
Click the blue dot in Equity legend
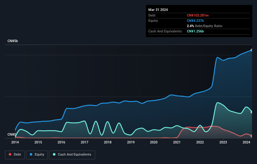(31, 154)
